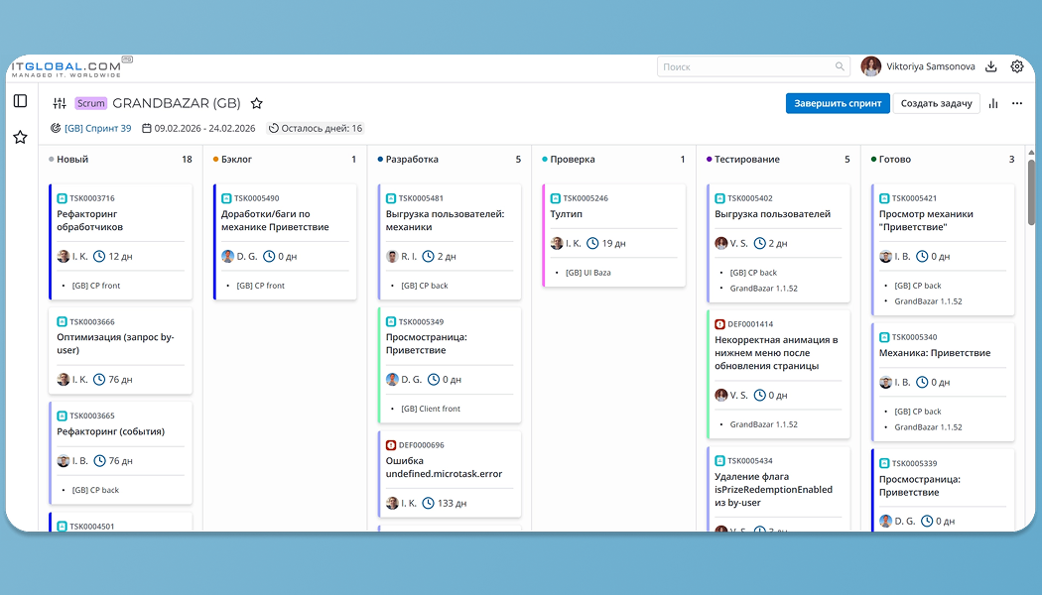This screenshot has height=595, width=1042.
Task: Open favorites star in left sidebar
Action: point(21,138)
